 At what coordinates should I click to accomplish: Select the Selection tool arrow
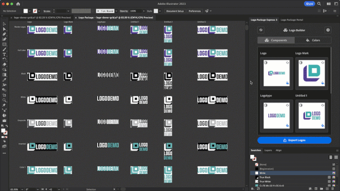(x=4, y=24)
